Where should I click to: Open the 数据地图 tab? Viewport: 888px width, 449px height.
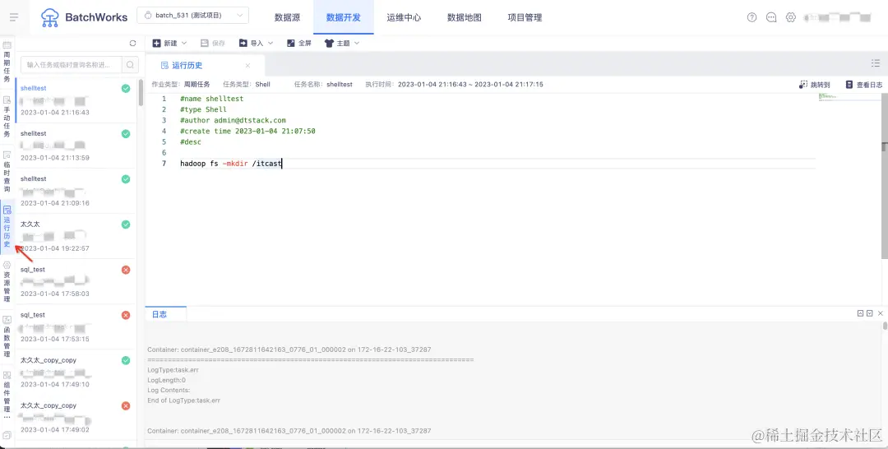click(x=465, y=17)
